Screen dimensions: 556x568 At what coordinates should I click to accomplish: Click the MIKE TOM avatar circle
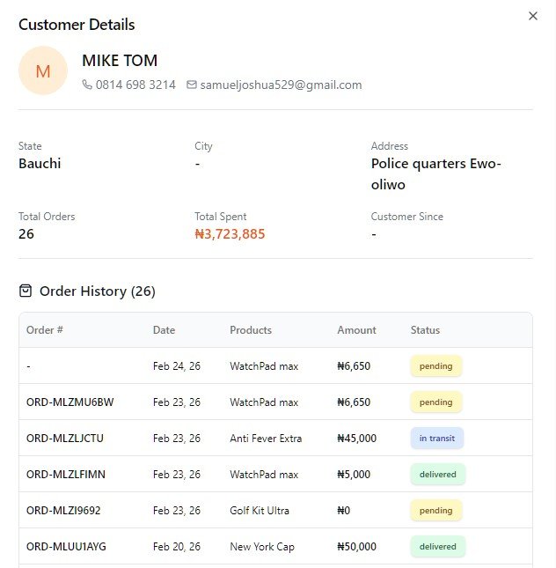[43, 70]
